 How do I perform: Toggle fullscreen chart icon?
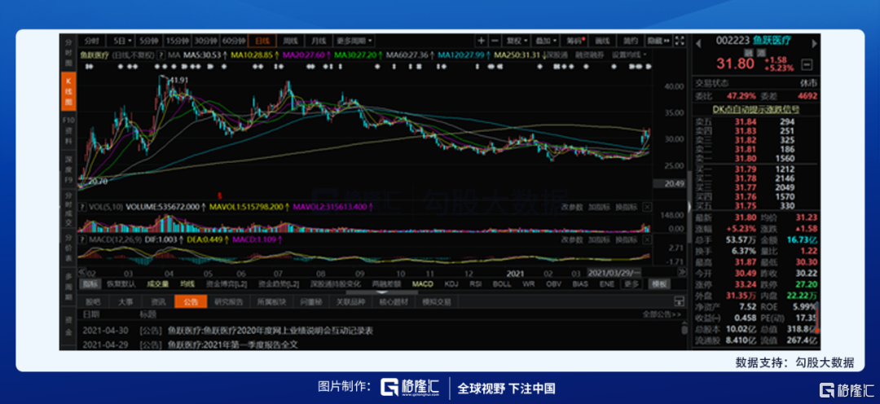pyautogui.click(x=679, y=41)
